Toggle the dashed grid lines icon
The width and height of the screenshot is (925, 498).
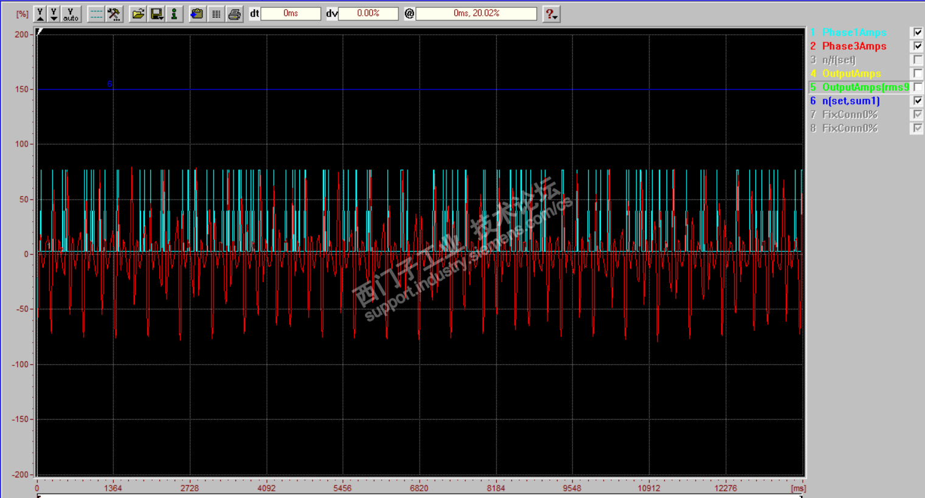pos(96,14)
